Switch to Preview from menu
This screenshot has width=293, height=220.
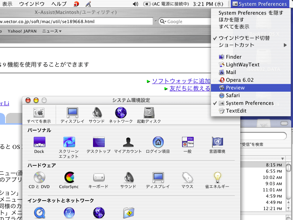click(x=251, y=88)
